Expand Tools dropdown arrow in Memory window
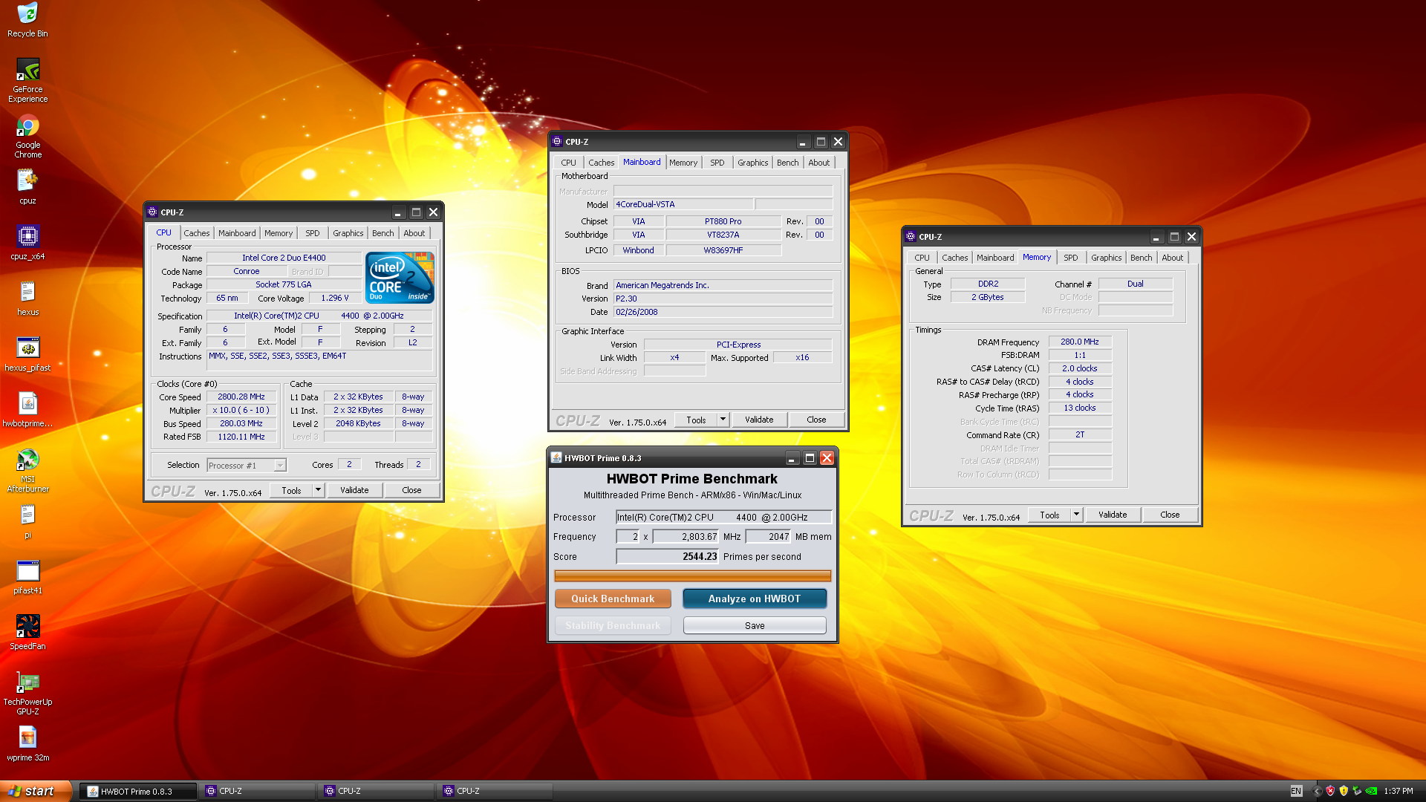The width and height of the screenshot is (1426, 802). pyautogui.click(x=1076, y=515)
